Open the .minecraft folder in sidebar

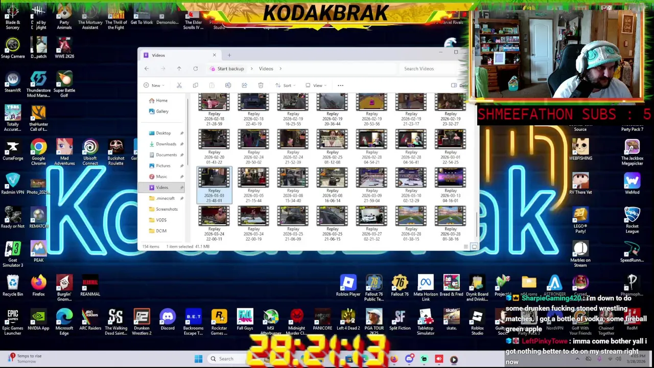pyautogui.click(x=165, y=198)
